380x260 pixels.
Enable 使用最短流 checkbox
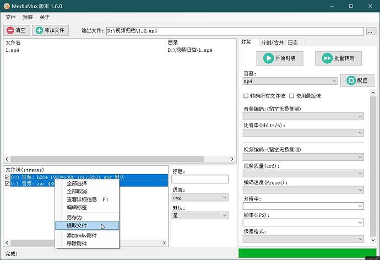pyautogui.click(x=292, y=96)
